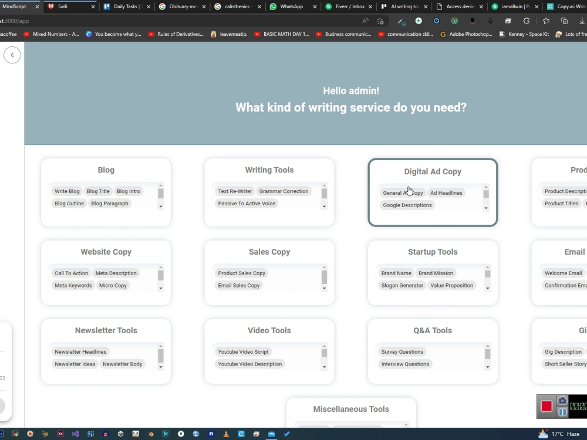Add page to favorites star icon
The image size is (587, 440).
(x=380, y=21)
